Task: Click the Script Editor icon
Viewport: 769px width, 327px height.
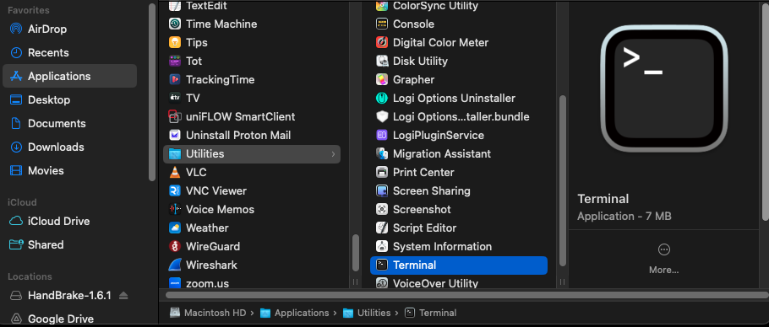Action: pyautogui.click(x=382, y=228)
